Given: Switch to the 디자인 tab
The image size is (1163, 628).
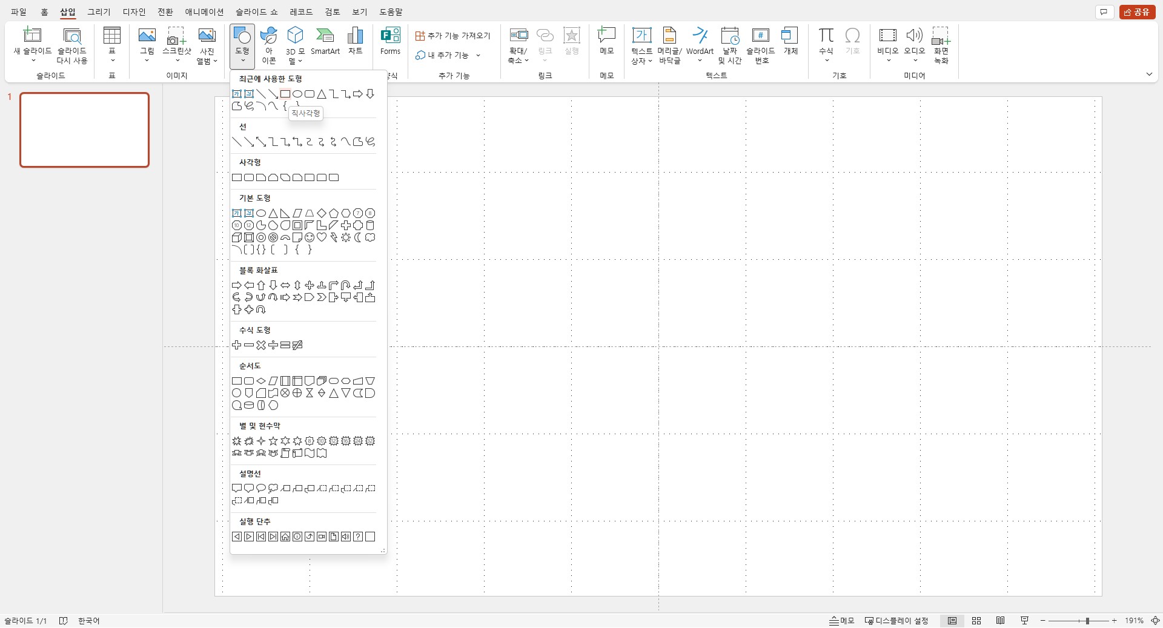Looking at the screenshot, I should pyautogui.click(x=134, y=12).
